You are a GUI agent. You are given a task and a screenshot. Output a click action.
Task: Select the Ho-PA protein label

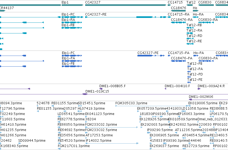(199, 53)
